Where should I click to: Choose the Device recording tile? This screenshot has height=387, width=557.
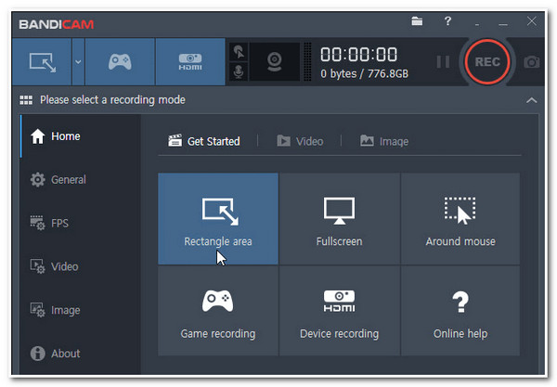(339, 311)
